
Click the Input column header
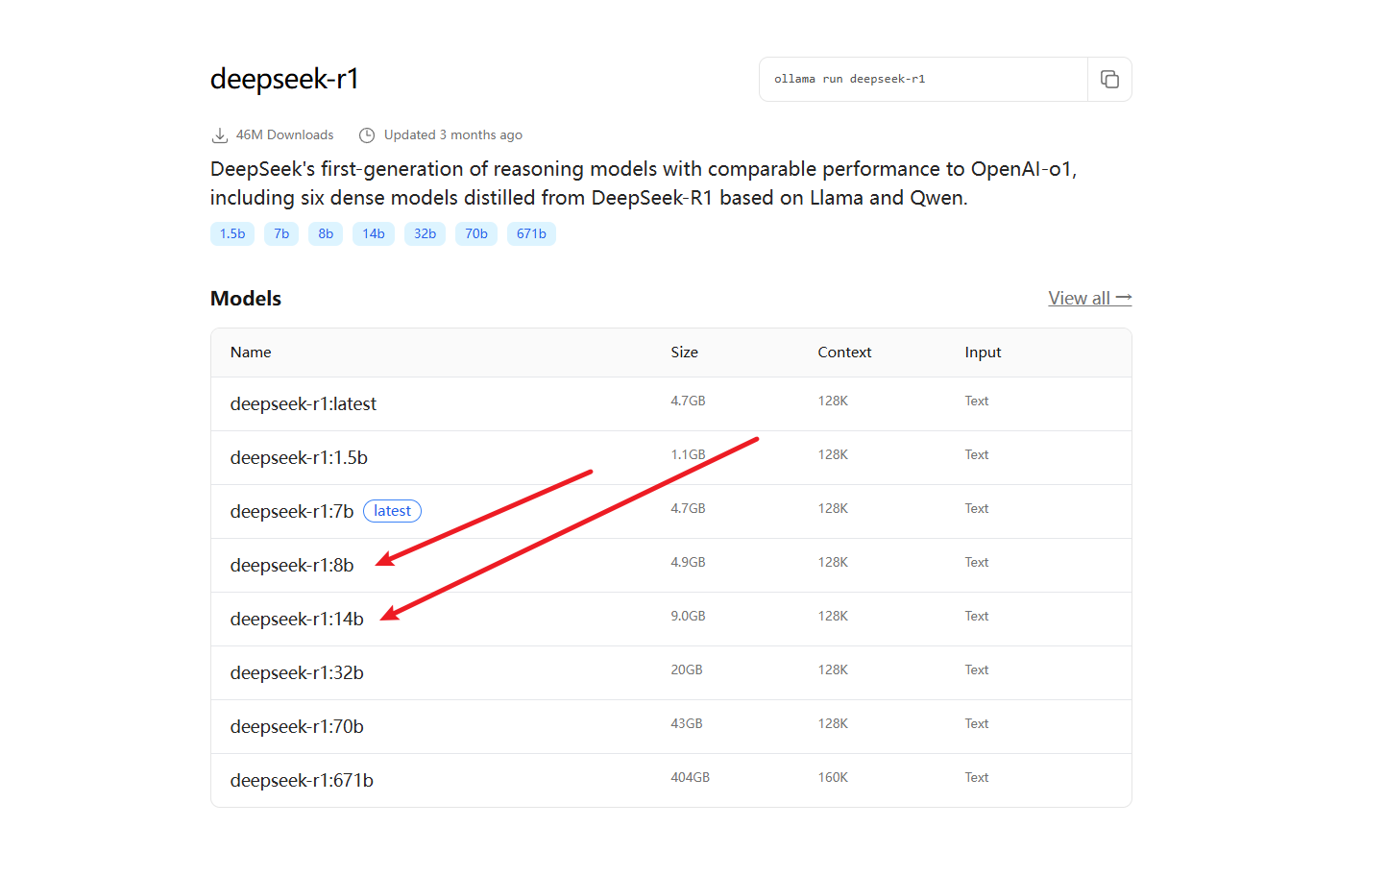click(x=984, y=353)
